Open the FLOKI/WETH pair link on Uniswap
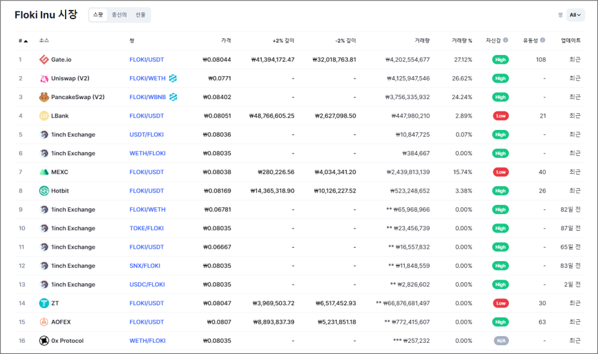 pos(147,79)
